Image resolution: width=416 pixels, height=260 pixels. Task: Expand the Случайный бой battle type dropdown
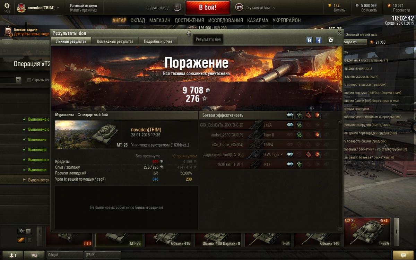(274, 8)
